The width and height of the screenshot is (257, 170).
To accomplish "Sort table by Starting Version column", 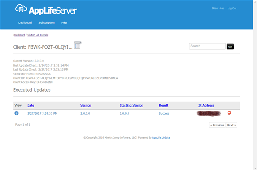I will point(131,105).
